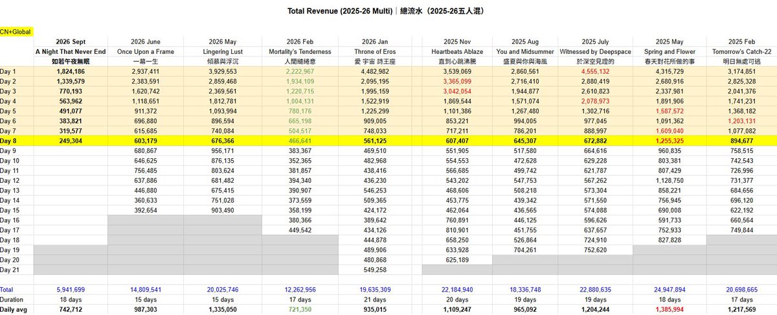Click the A Night That Never End title
Screen dimensions: 777x315
tap(72, 51)
